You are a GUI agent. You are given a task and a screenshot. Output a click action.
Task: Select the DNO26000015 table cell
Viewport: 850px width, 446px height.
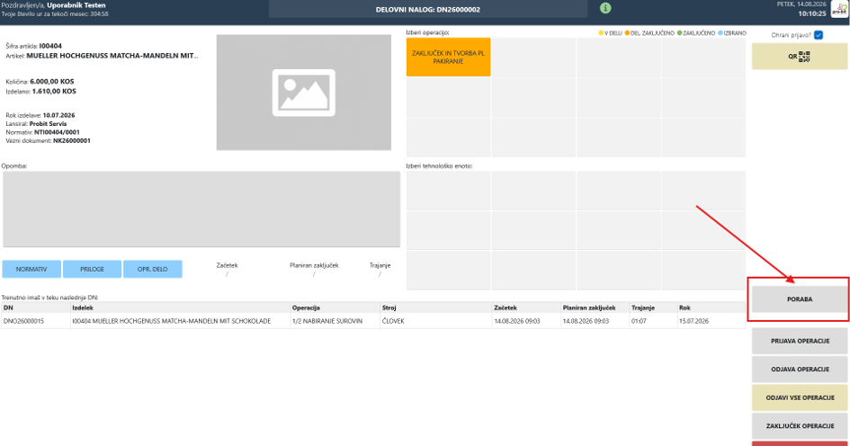click(x=36, y=321)
